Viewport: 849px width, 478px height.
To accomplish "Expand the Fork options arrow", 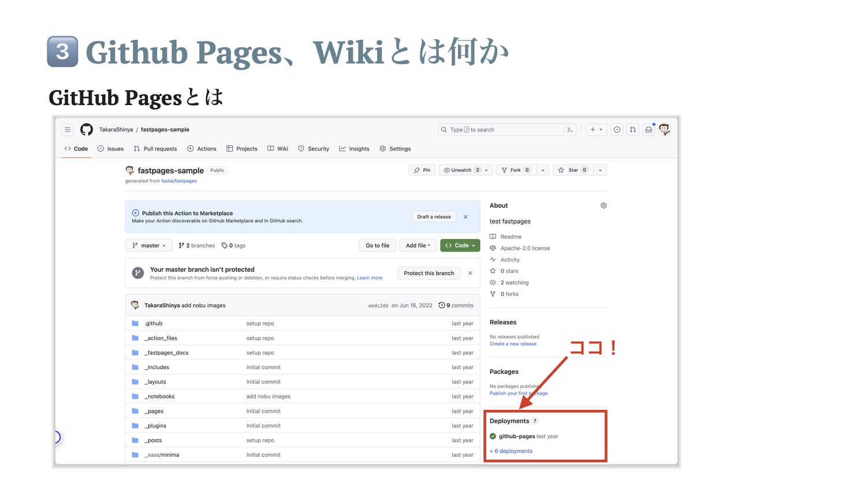I will [x=543, y=170].
